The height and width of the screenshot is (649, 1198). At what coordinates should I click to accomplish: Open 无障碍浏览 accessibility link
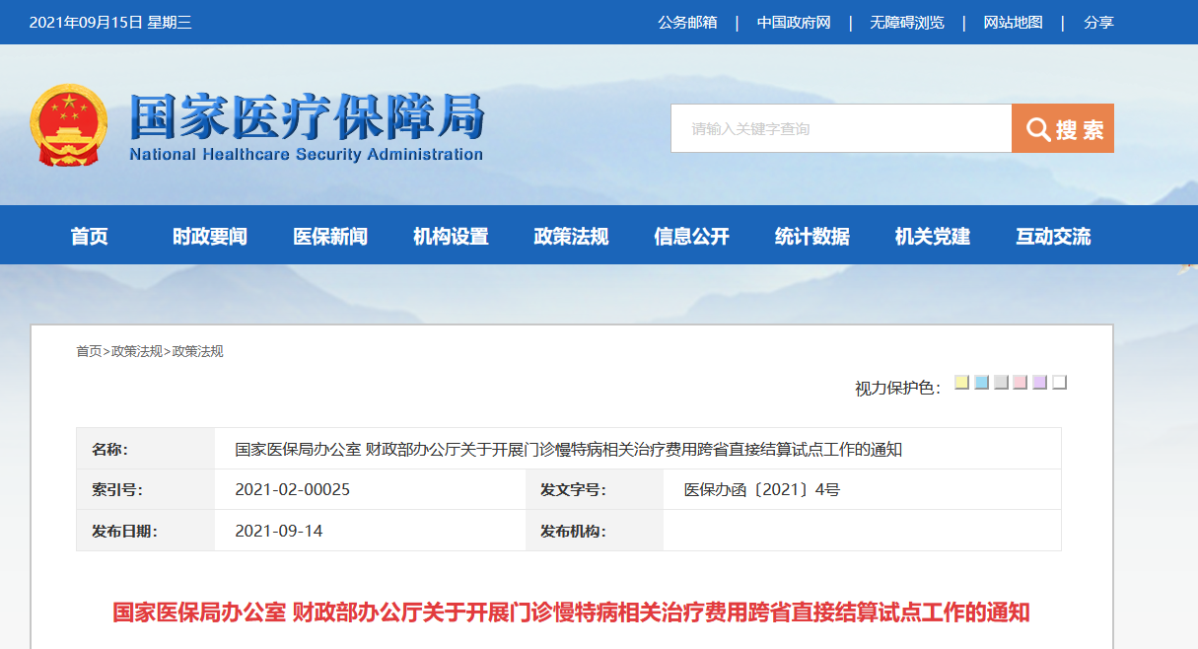pyautogui.click(x=907, y=23)
